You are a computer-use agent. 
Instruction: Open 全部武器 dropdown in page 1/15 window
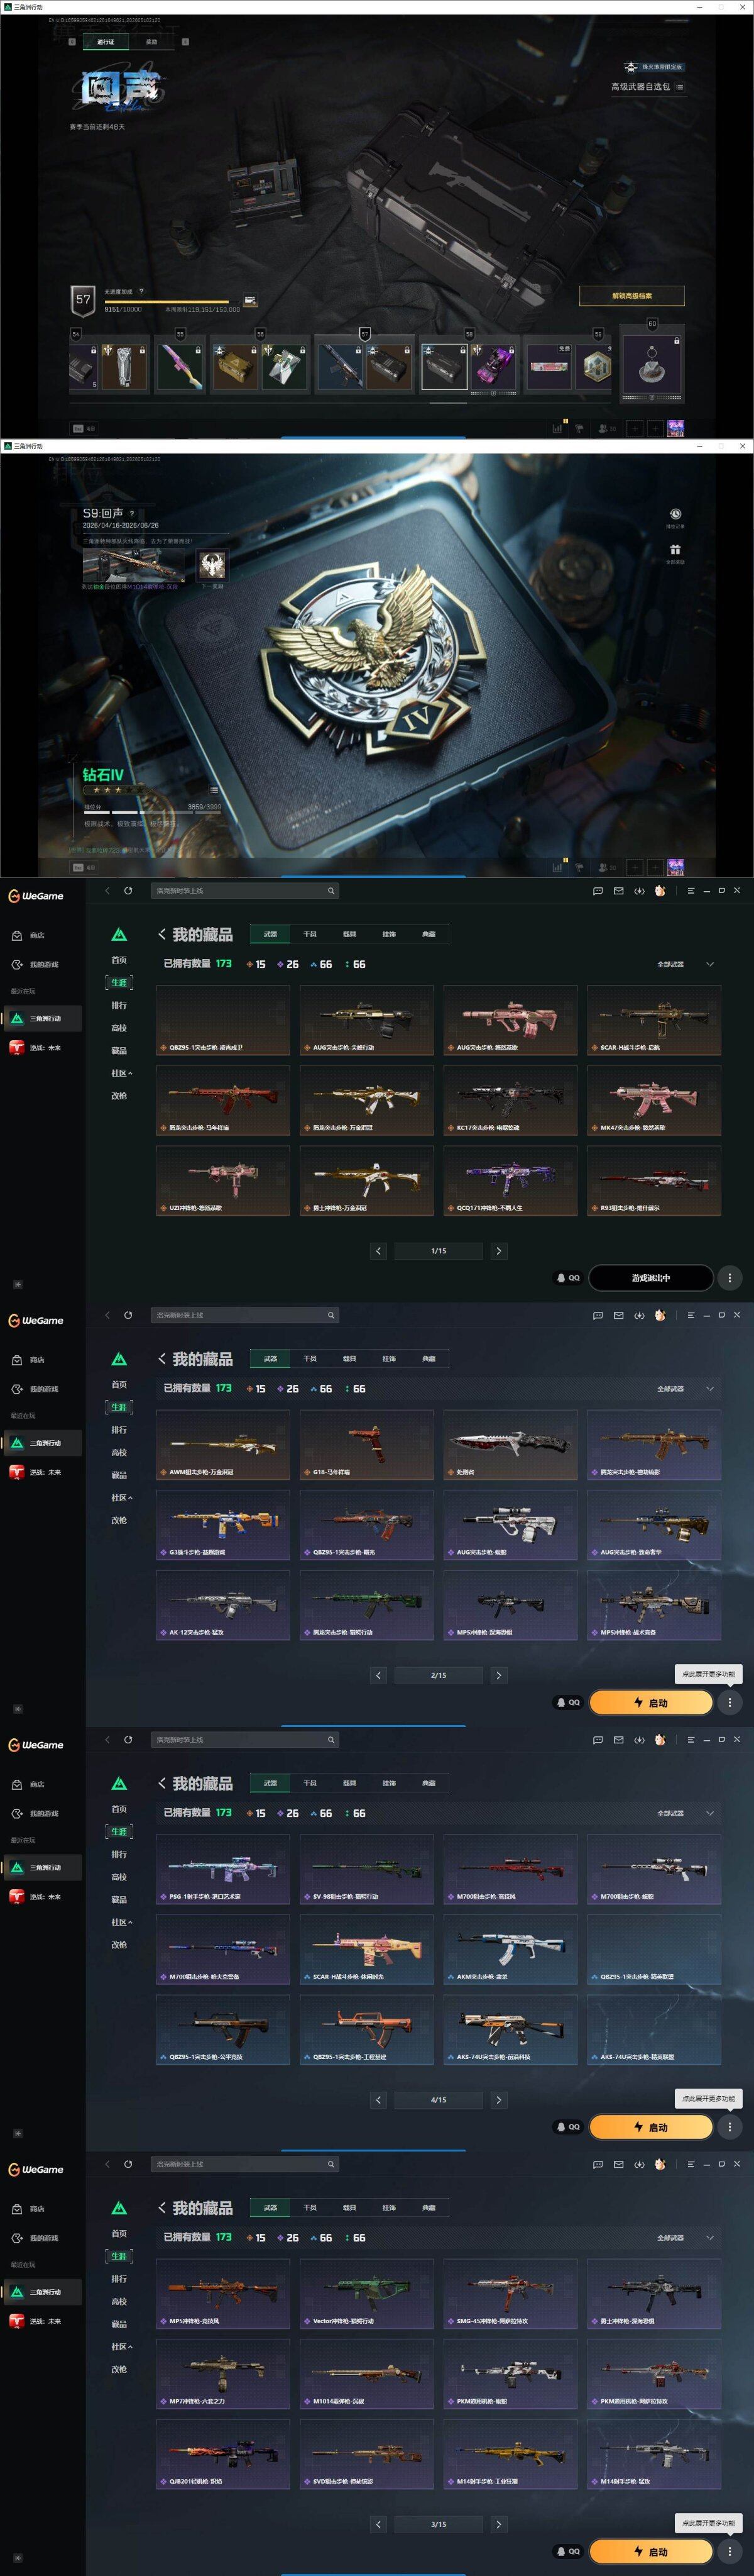click(x=685, y=964)
